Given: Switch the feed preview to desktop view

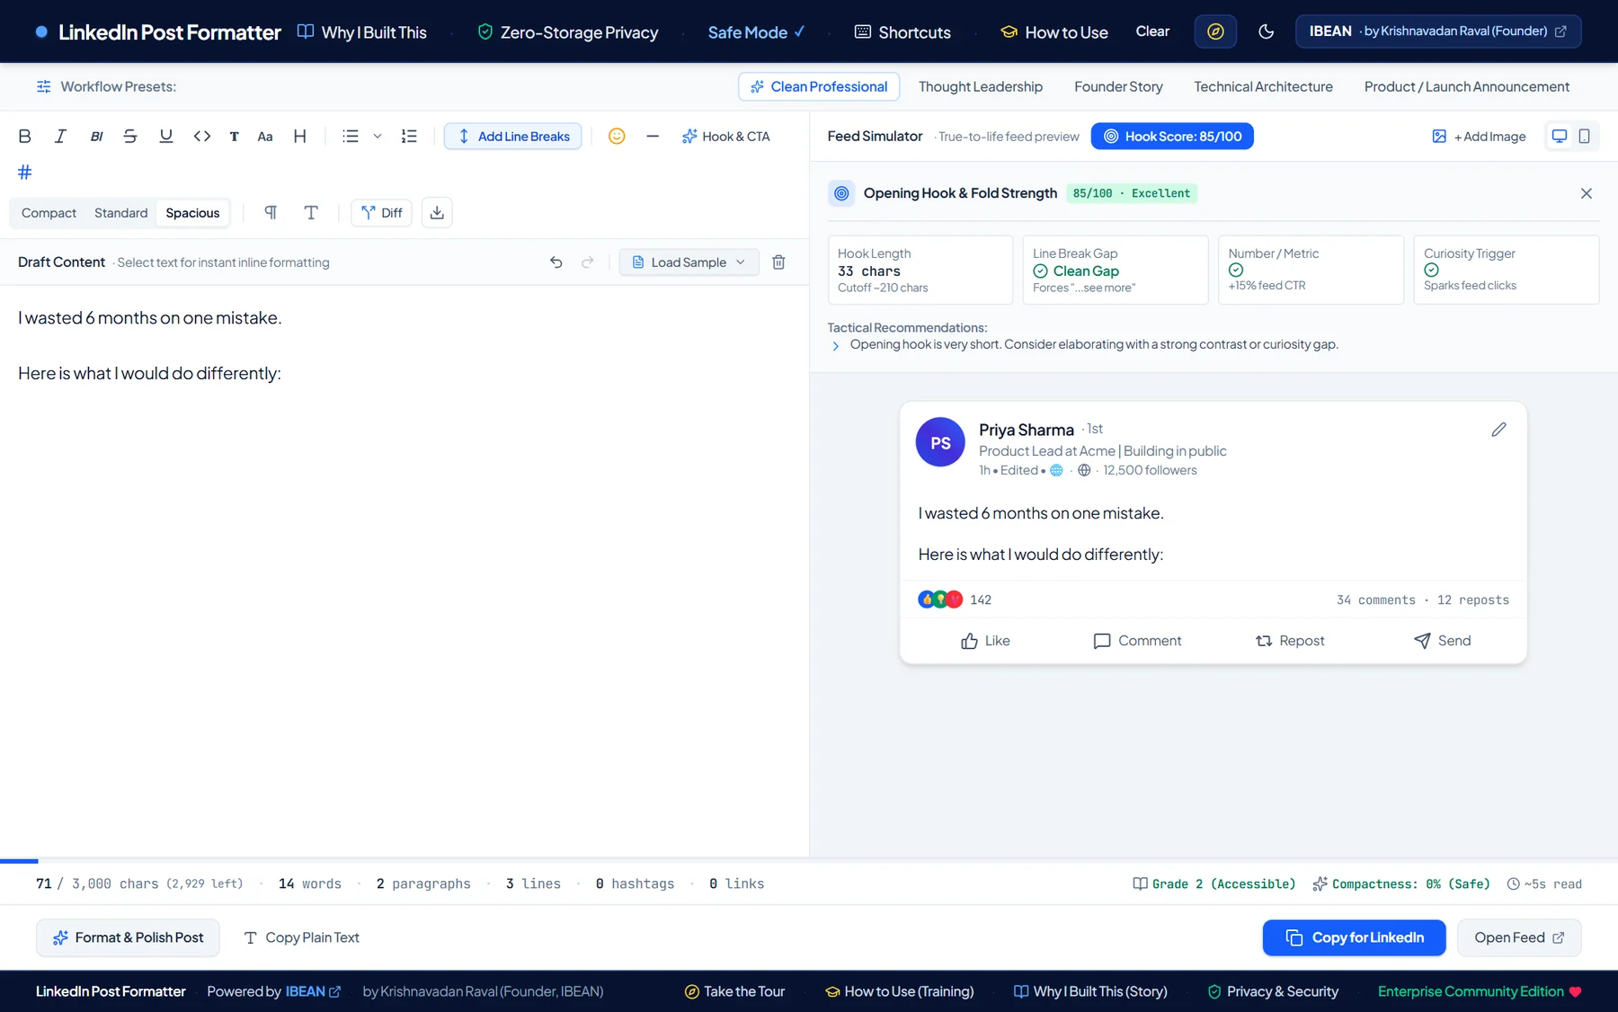Looking at the screenshot, I should [1560, 137].
